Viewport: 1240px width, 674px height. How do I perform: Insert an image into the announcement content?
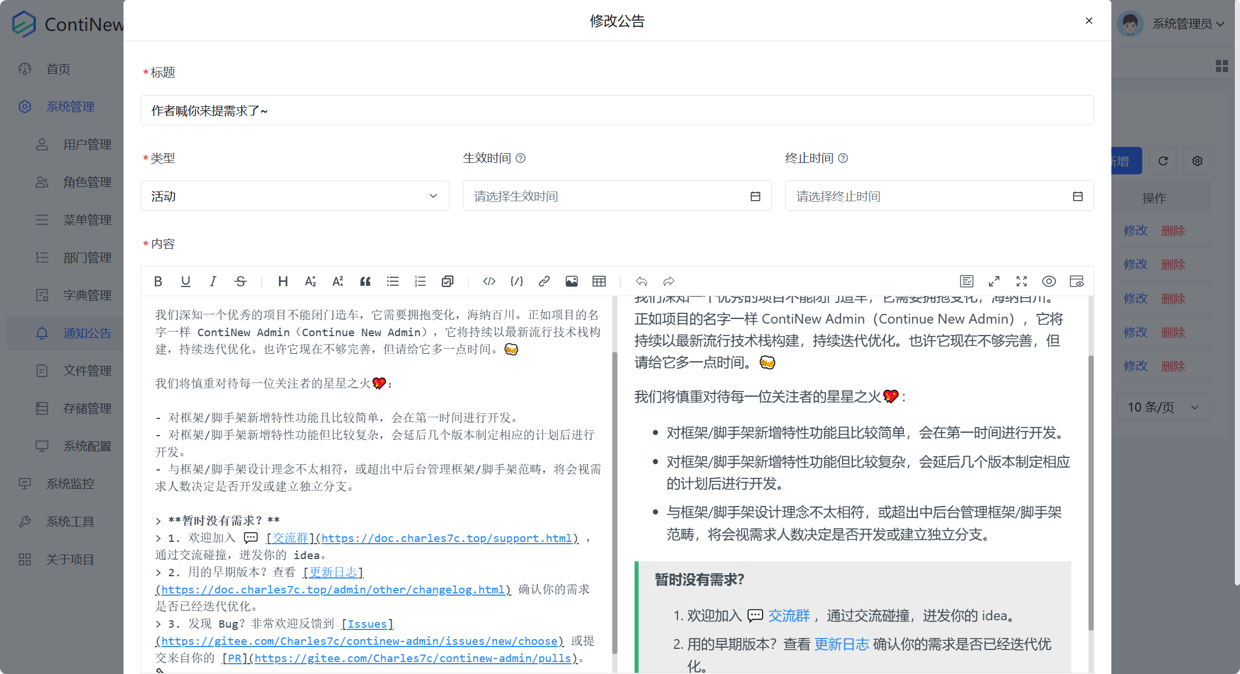pos(571,281)
